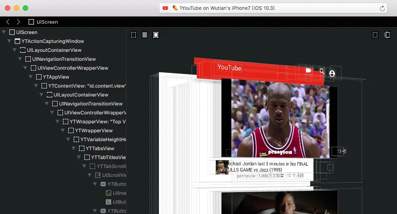Select the YTContentView "id.content.view" row
This screenshot has width=397, height=214.
tap(63, 86)
